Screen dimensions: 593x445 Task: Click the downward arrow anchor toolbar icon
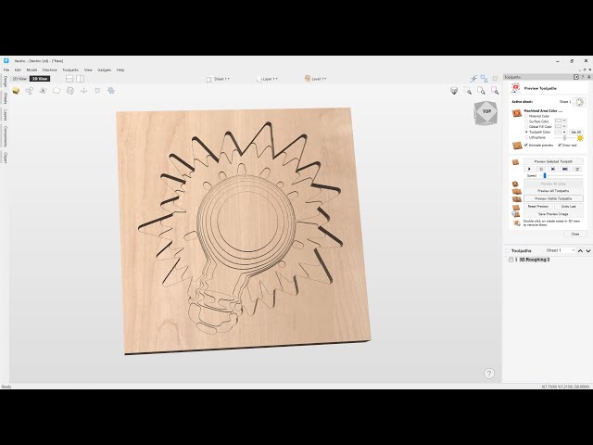[84, 91]
